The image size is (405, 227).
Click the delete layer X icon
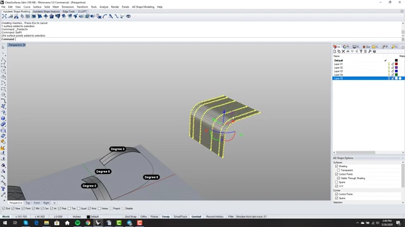point(343,52)
